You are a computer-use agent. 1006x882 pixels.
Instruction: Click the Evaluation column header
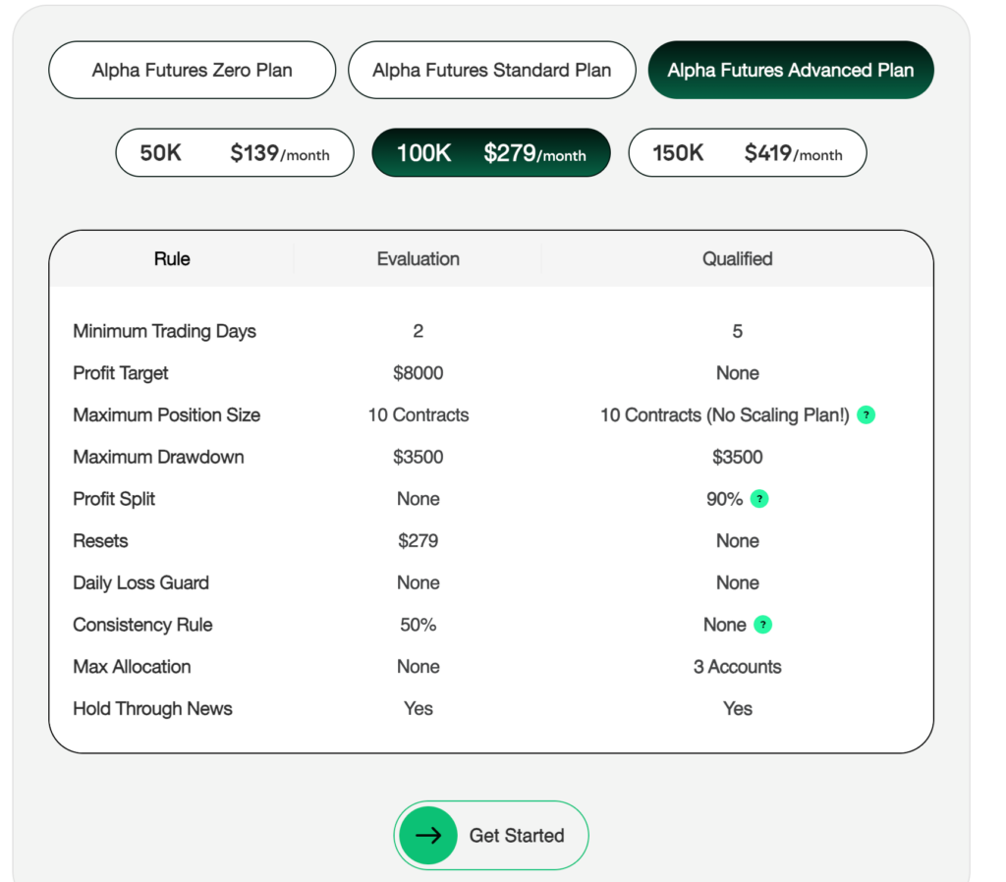418,259
